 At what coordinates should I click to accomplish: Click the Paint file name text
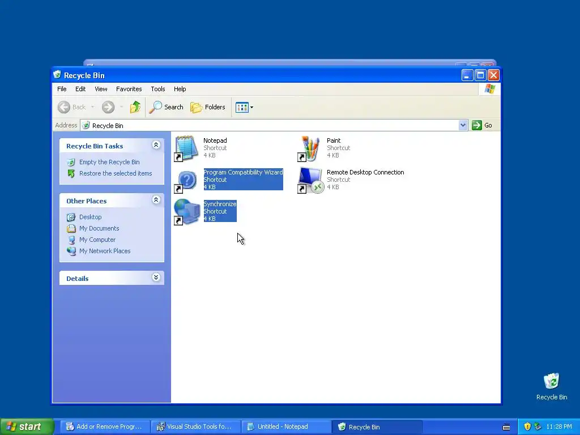pos(334,140)
